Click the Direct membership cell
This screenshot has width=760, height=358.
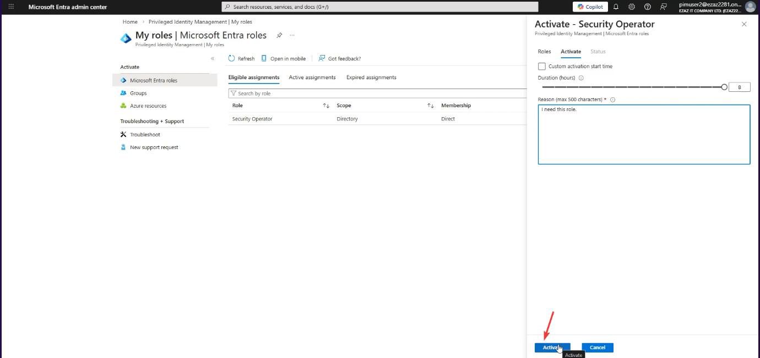pyautogui.click(x=448, y=119)
